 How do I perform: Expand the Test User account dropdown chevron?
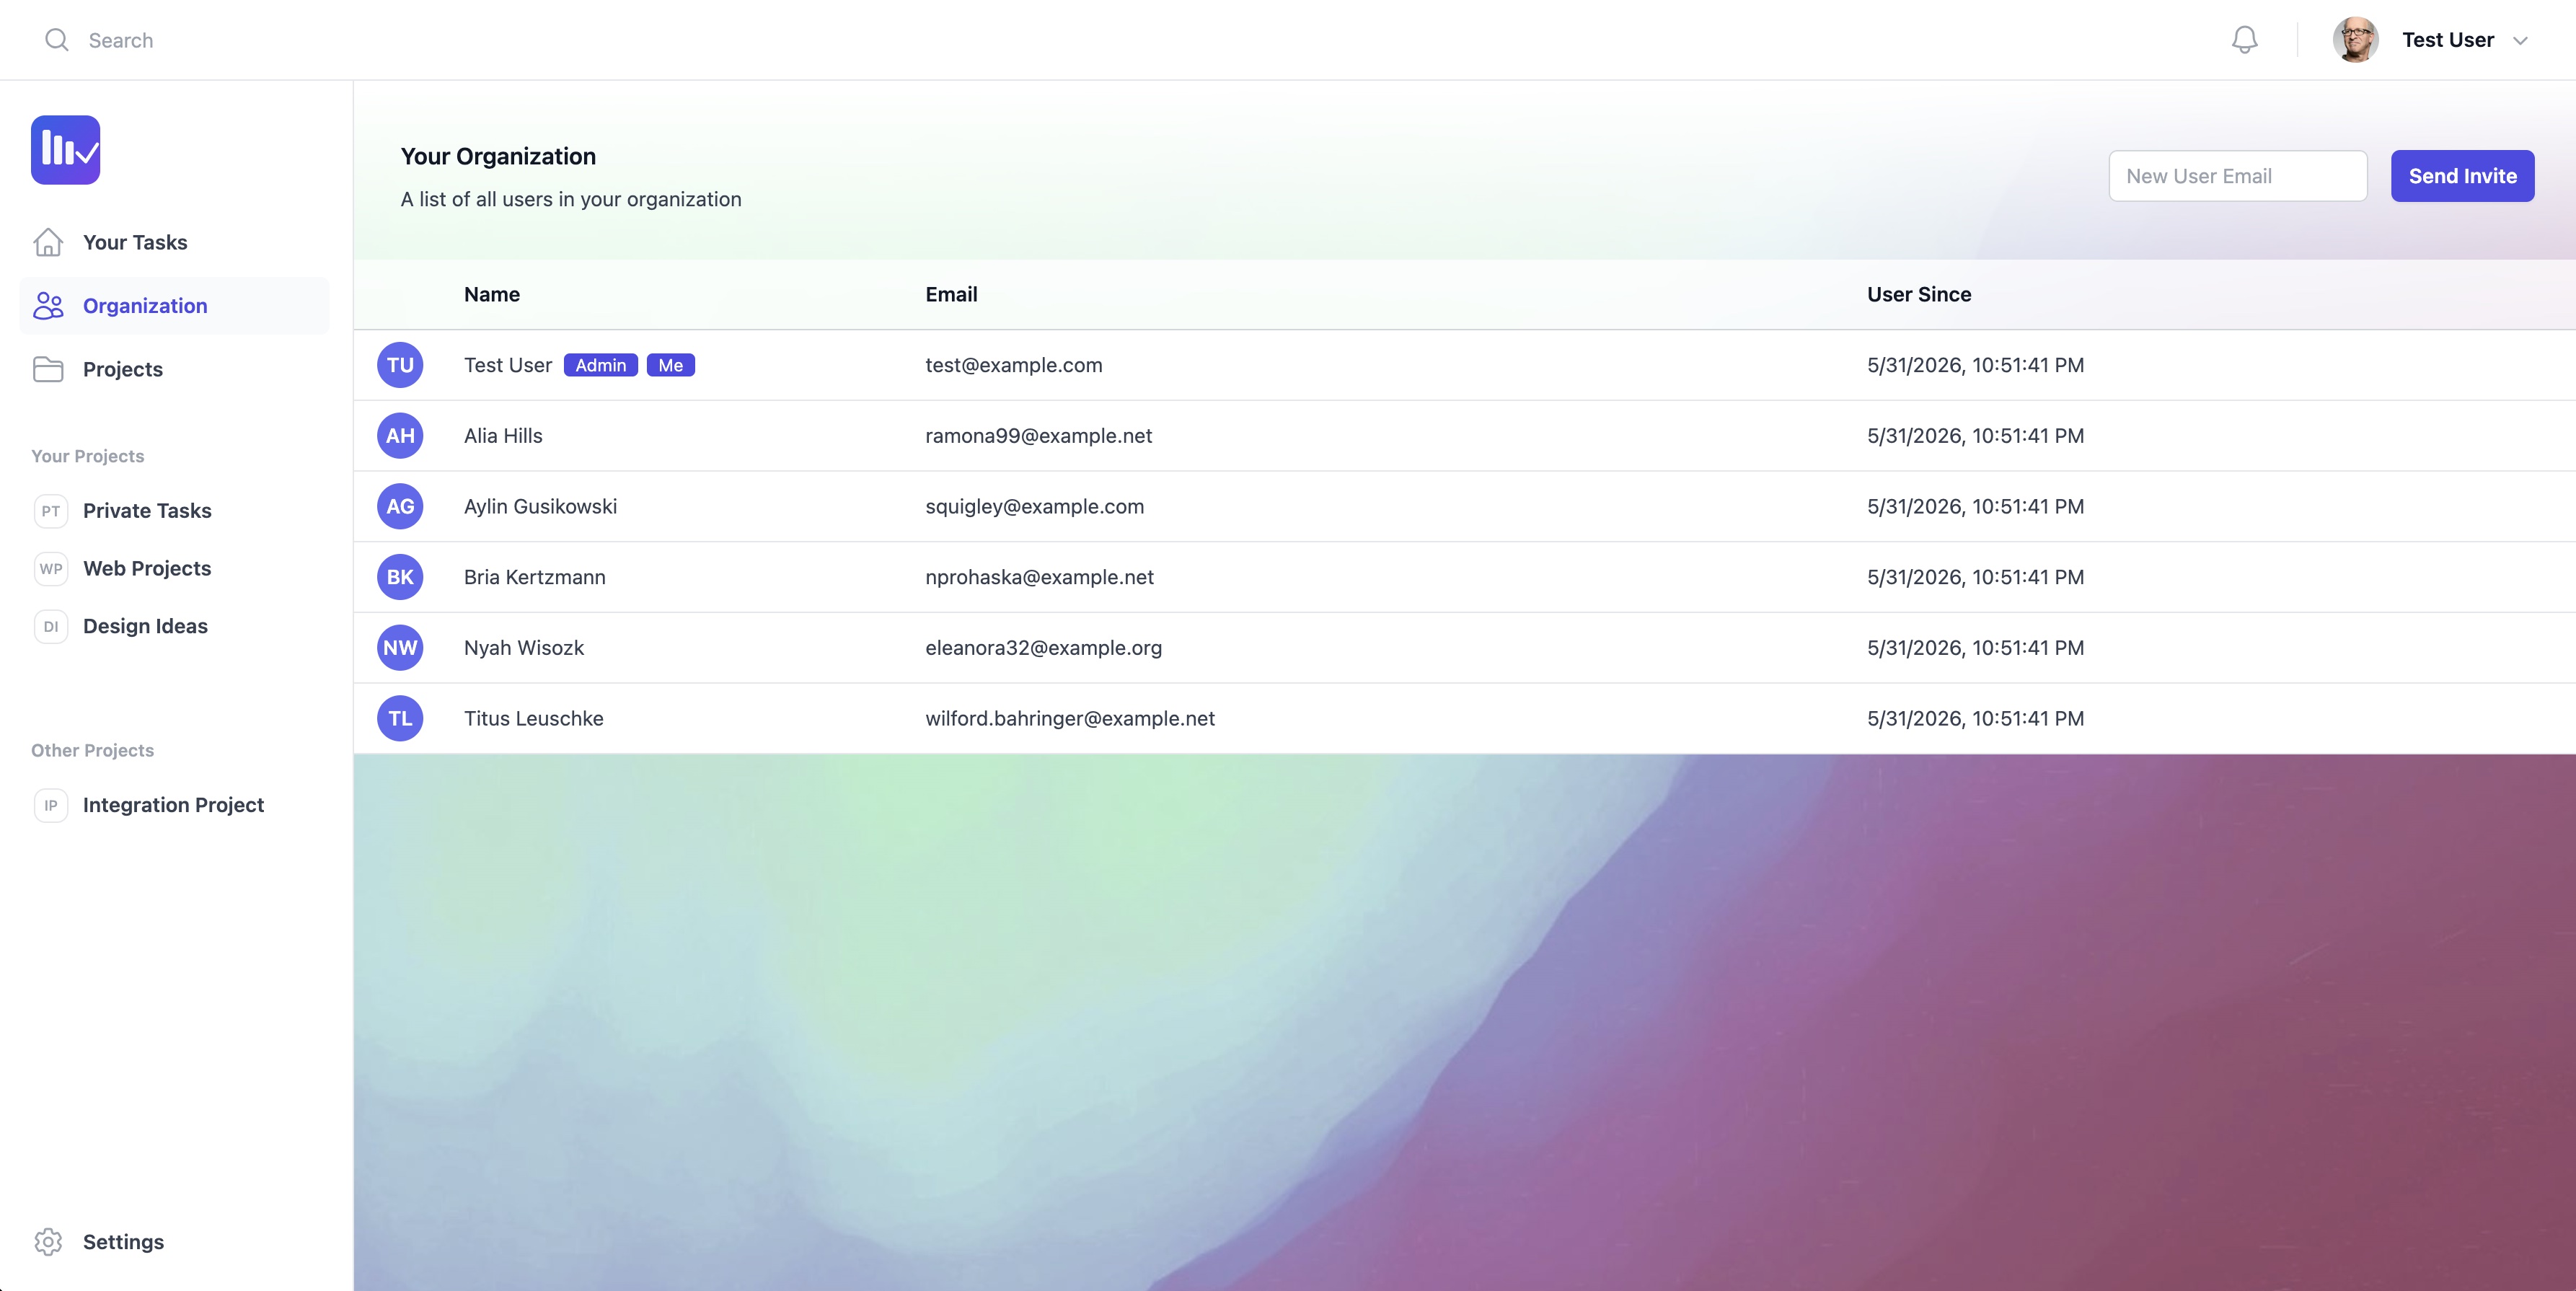(x=2521, y=41)
